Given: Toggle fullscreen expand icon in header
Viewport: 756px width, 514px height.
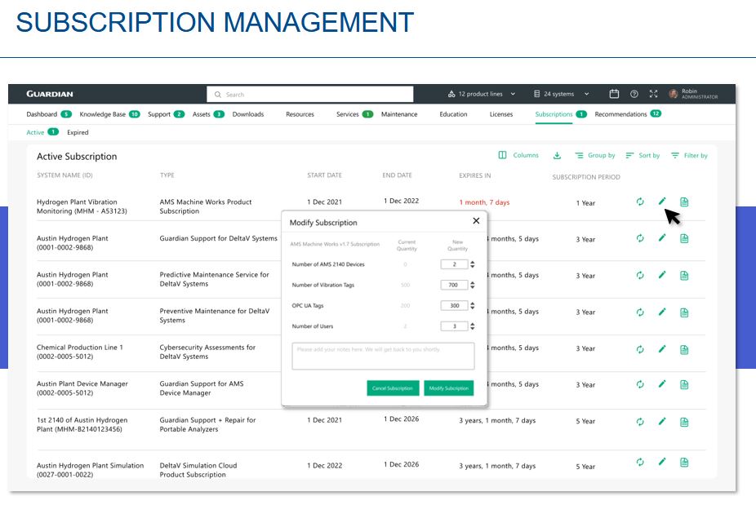Looking at the screenshot, I should [653, 94].
